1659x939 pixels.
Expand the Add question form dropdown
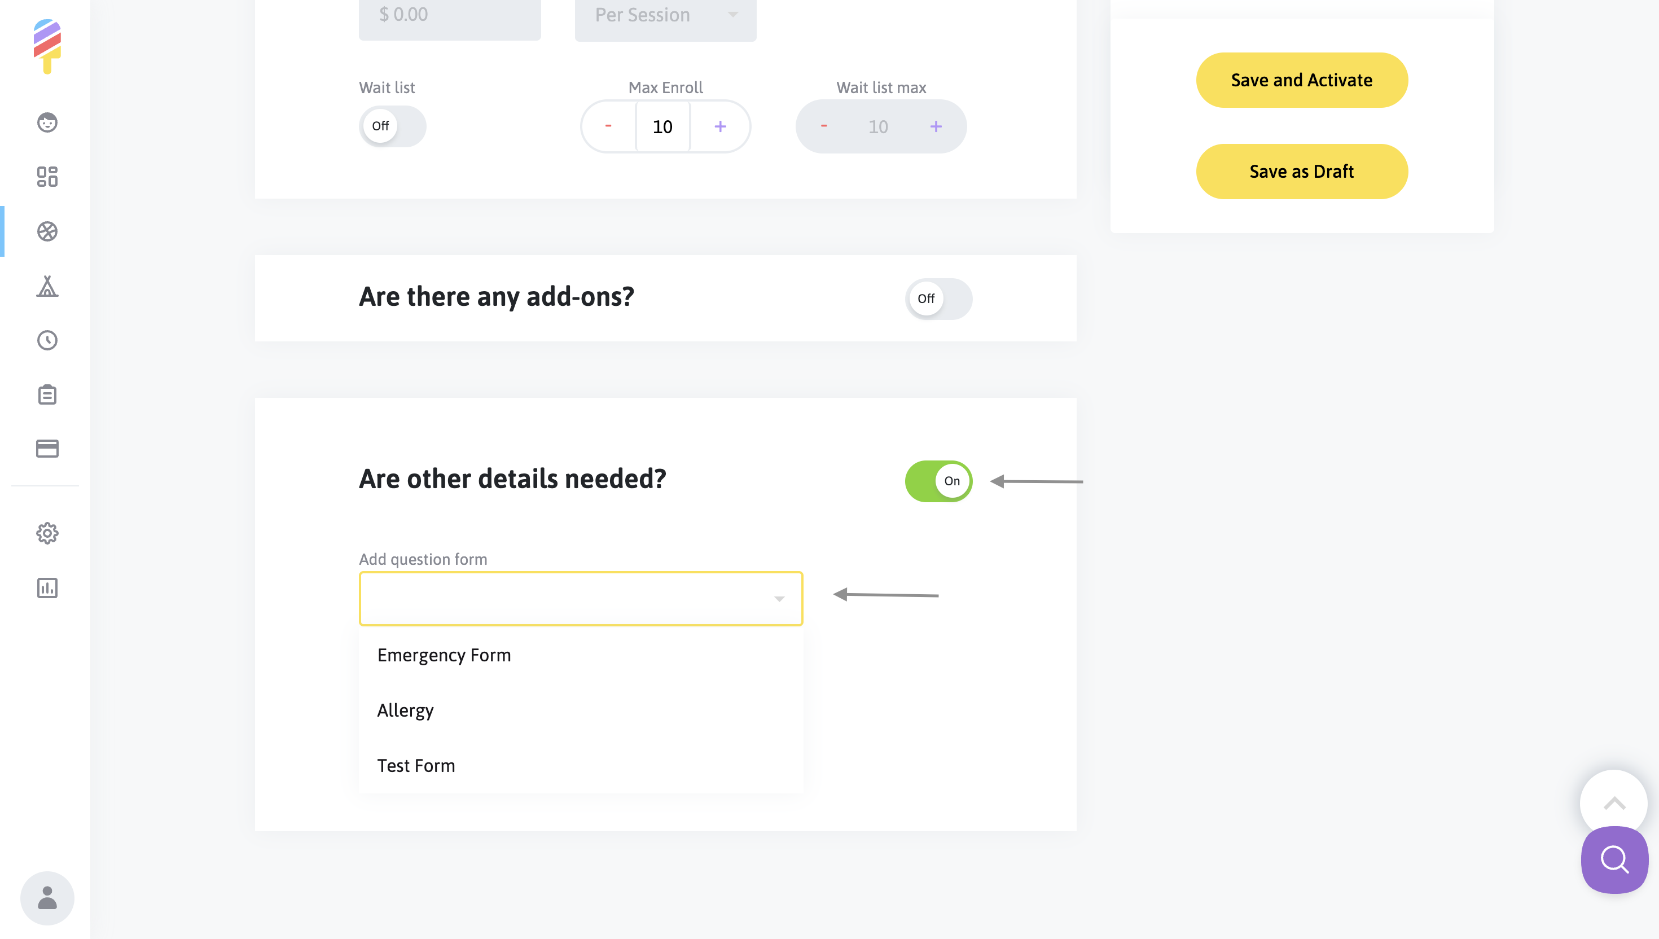(580, 599)
